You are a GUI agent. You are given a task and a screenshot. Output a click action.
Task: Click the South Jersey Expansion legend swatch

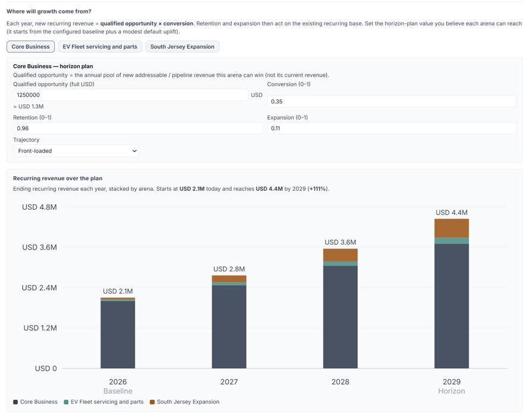tap(152, 402)
